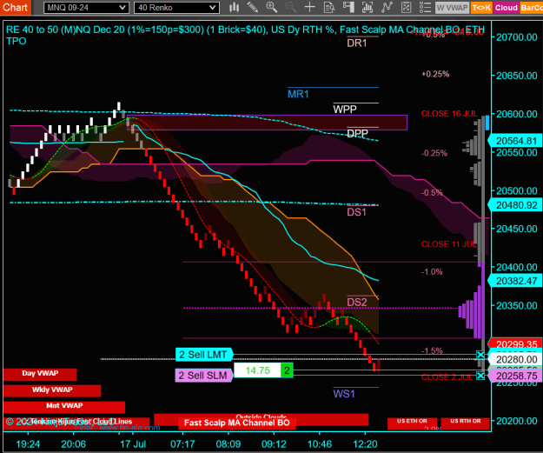
Task: Click the Wkly VWAP red button
Action: coord(52,390)
